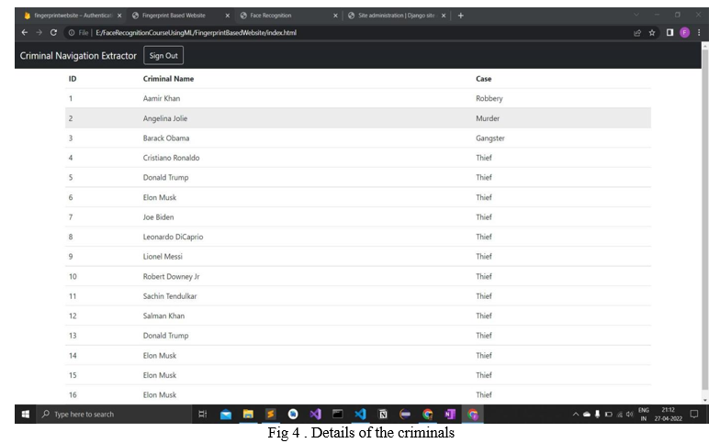The height and width of the screenshot is (443, 720).
Task: Bookmark this page with the star icon
Action: click(x=652, y=32)
